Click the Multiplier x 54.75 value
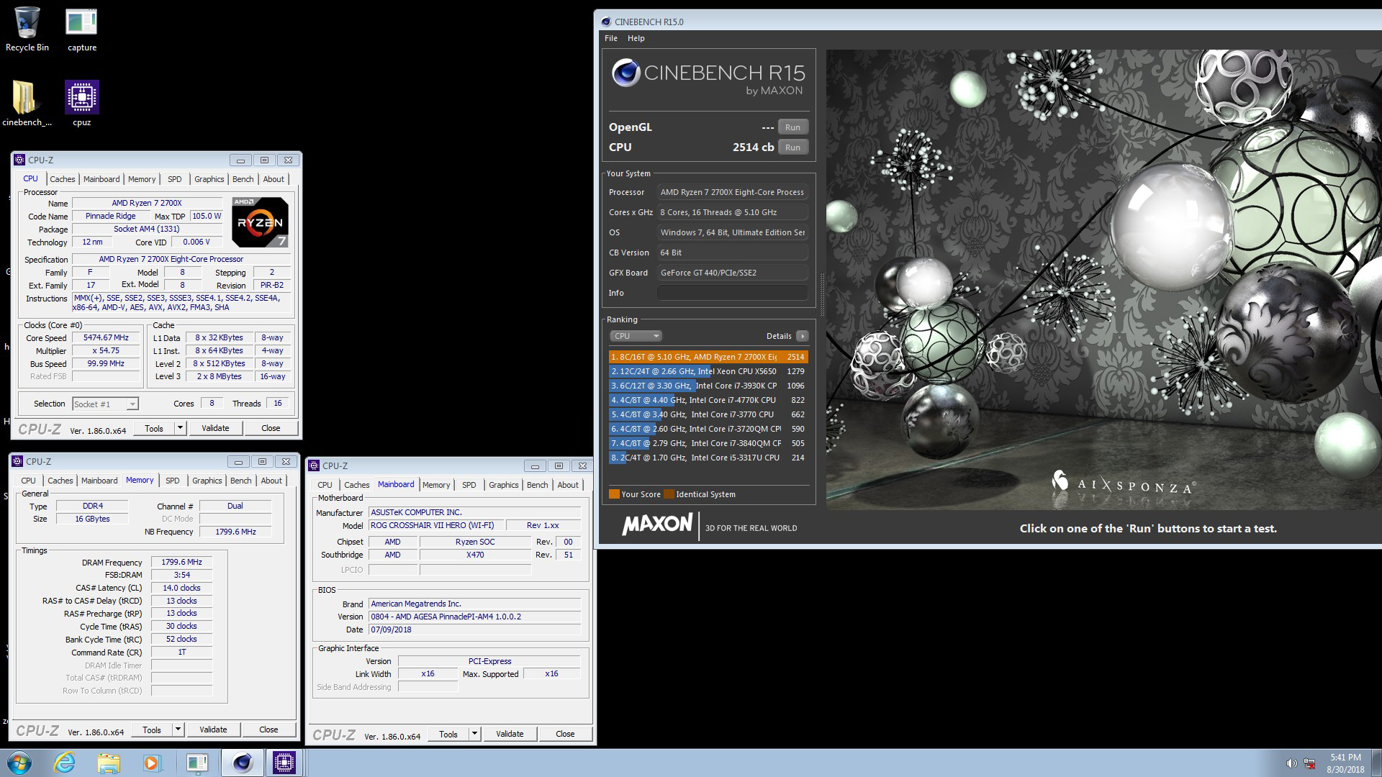This screenshot has width=1382, height=777. coord(106,351)
